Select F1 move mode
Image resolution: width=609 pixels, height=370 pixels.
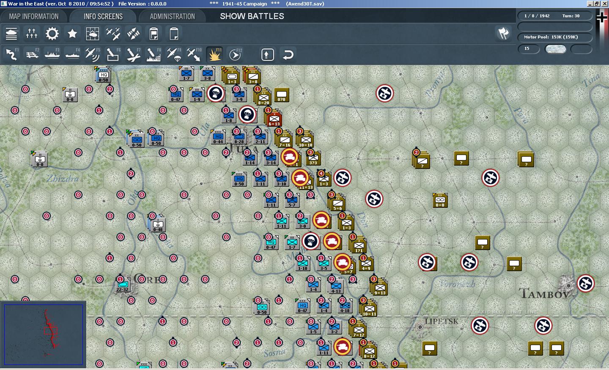pos(11,54)
